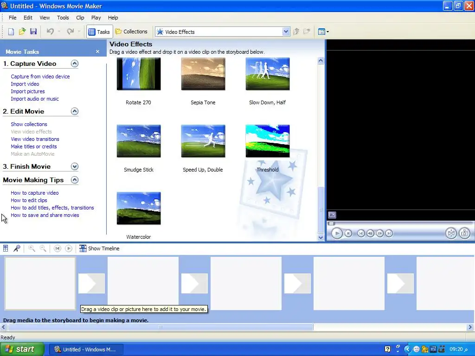Toggle the Collections pane button
This screenshot has height=356, width=475.
pos(131,32)
